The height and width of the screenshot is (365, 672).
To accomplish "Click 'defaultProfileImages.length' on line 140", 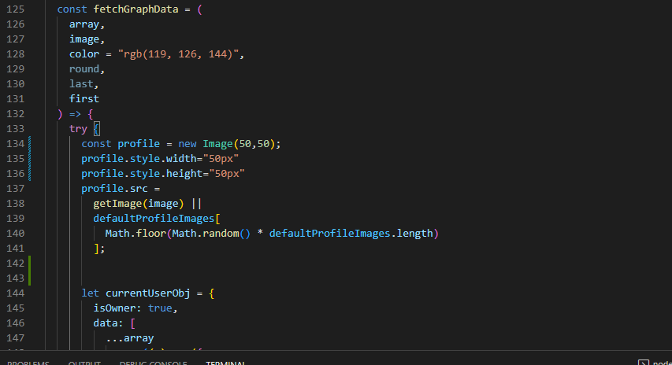I will pos(351,234).
